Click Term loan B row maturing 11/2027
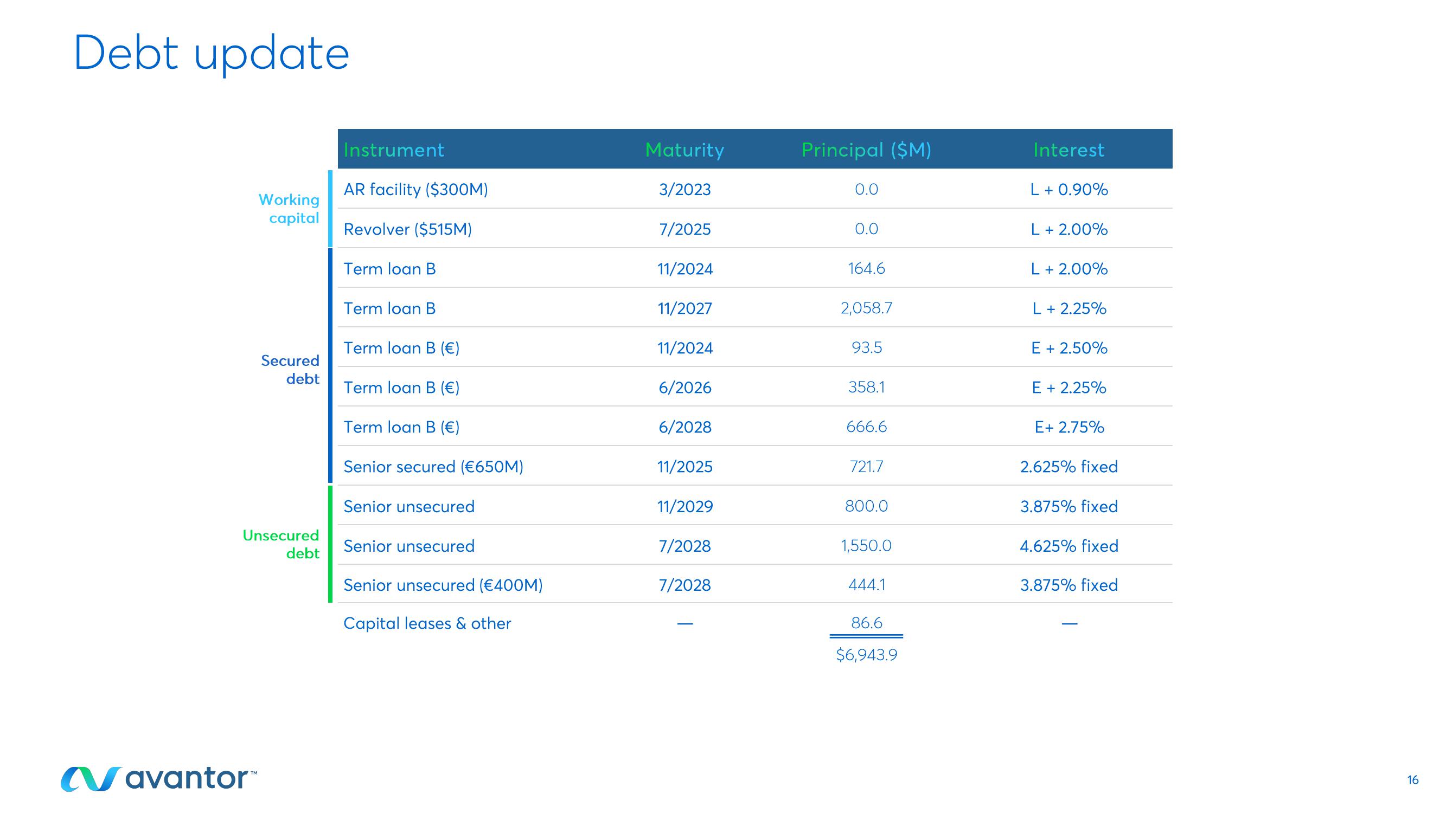Image resolution: width=1446 pixels, height=813 pixels. coord(755,308)
